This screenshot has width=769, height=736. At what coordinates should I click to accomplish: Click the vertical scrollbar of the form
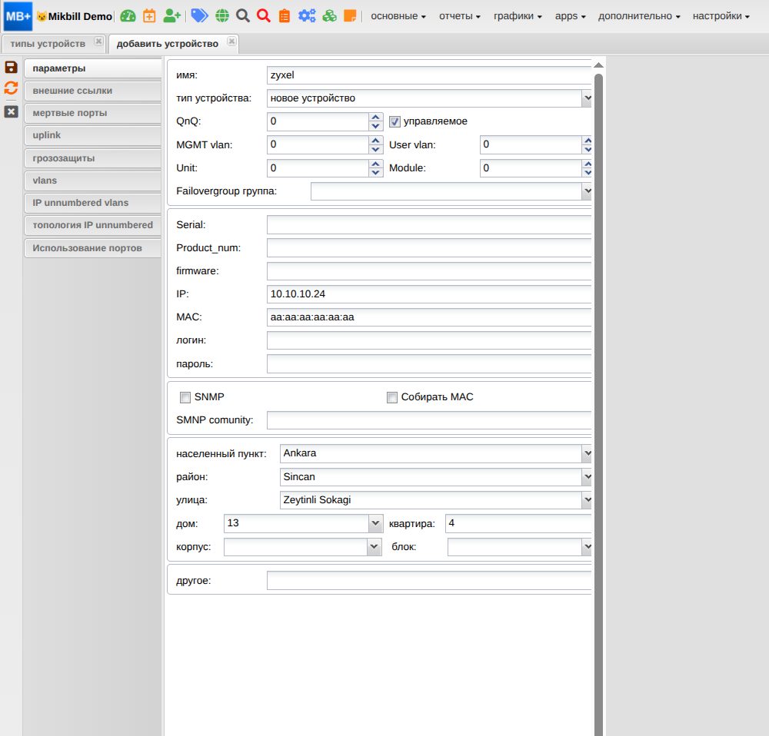(x=598, y=404)
